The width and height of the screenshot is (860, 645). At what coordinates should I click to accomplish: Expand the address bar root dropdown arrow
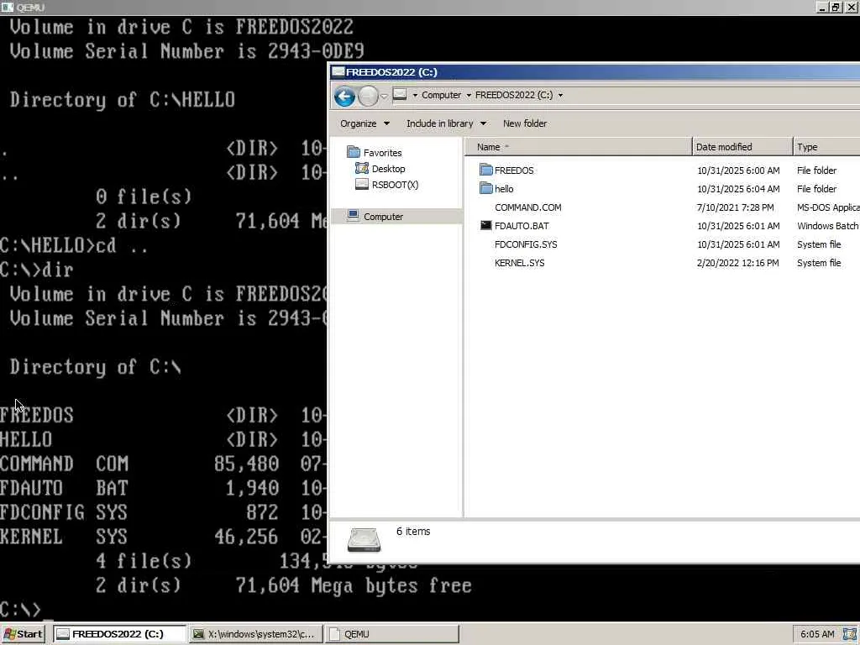[415, 96]
